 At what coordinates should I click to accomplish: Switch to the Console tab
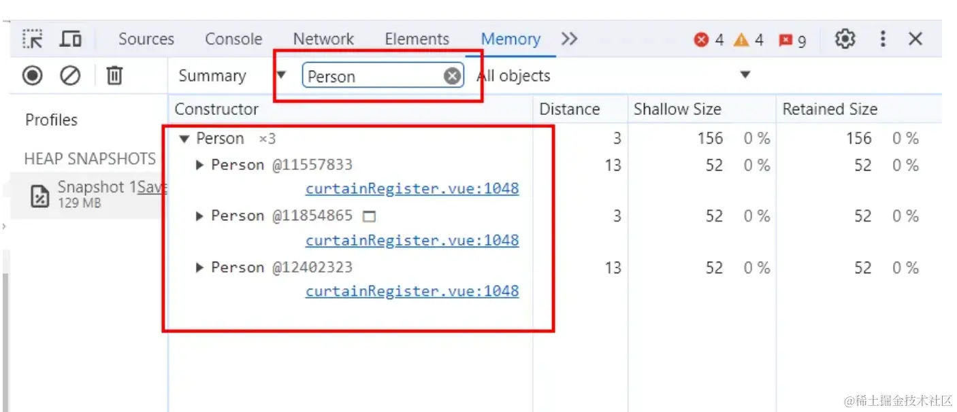233,39
